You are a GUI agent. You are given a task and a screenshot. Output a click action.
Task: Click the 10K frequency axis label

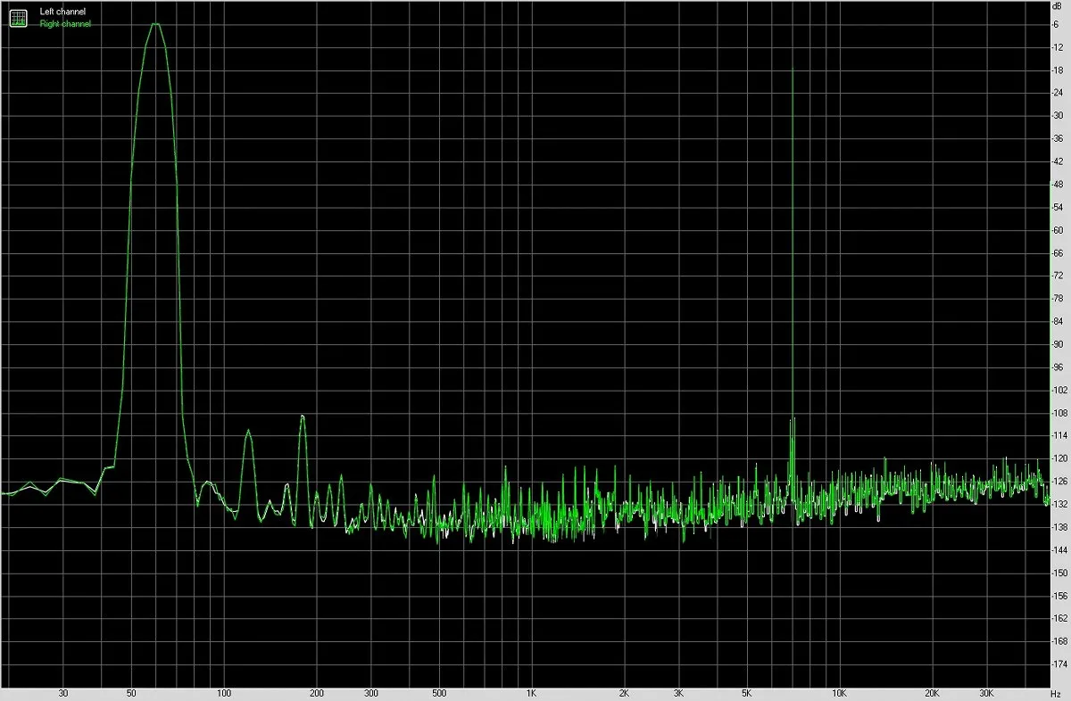click(x=839, y=693)
